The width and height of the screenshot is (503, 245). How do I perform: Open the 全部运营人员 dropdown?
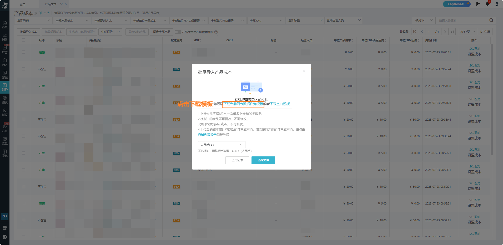pos(344,20)
